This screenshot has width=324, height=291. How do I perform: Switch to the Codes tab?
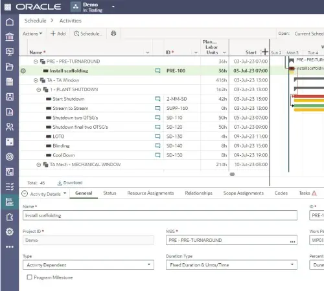click(281, 193)
